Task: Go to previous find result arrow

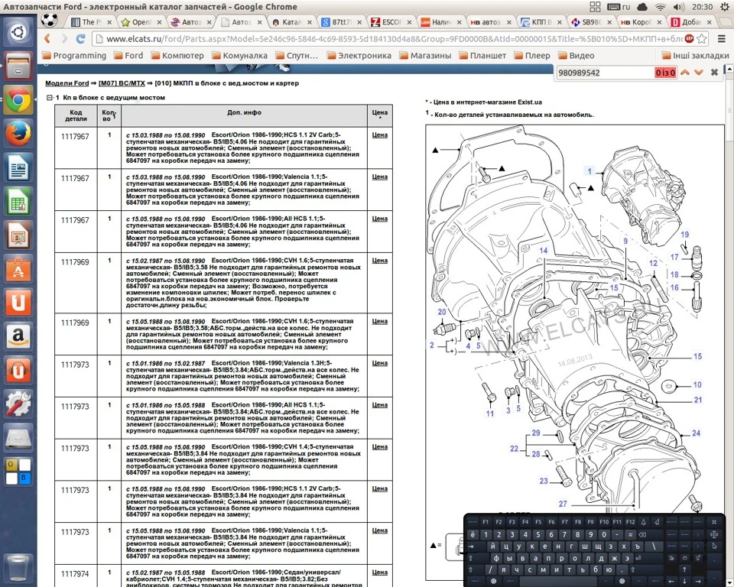Action: [x=685, y=73]
